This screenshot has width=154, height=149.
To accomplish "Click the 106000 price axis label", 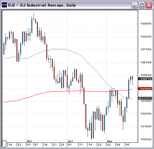I will click(146, 62).
